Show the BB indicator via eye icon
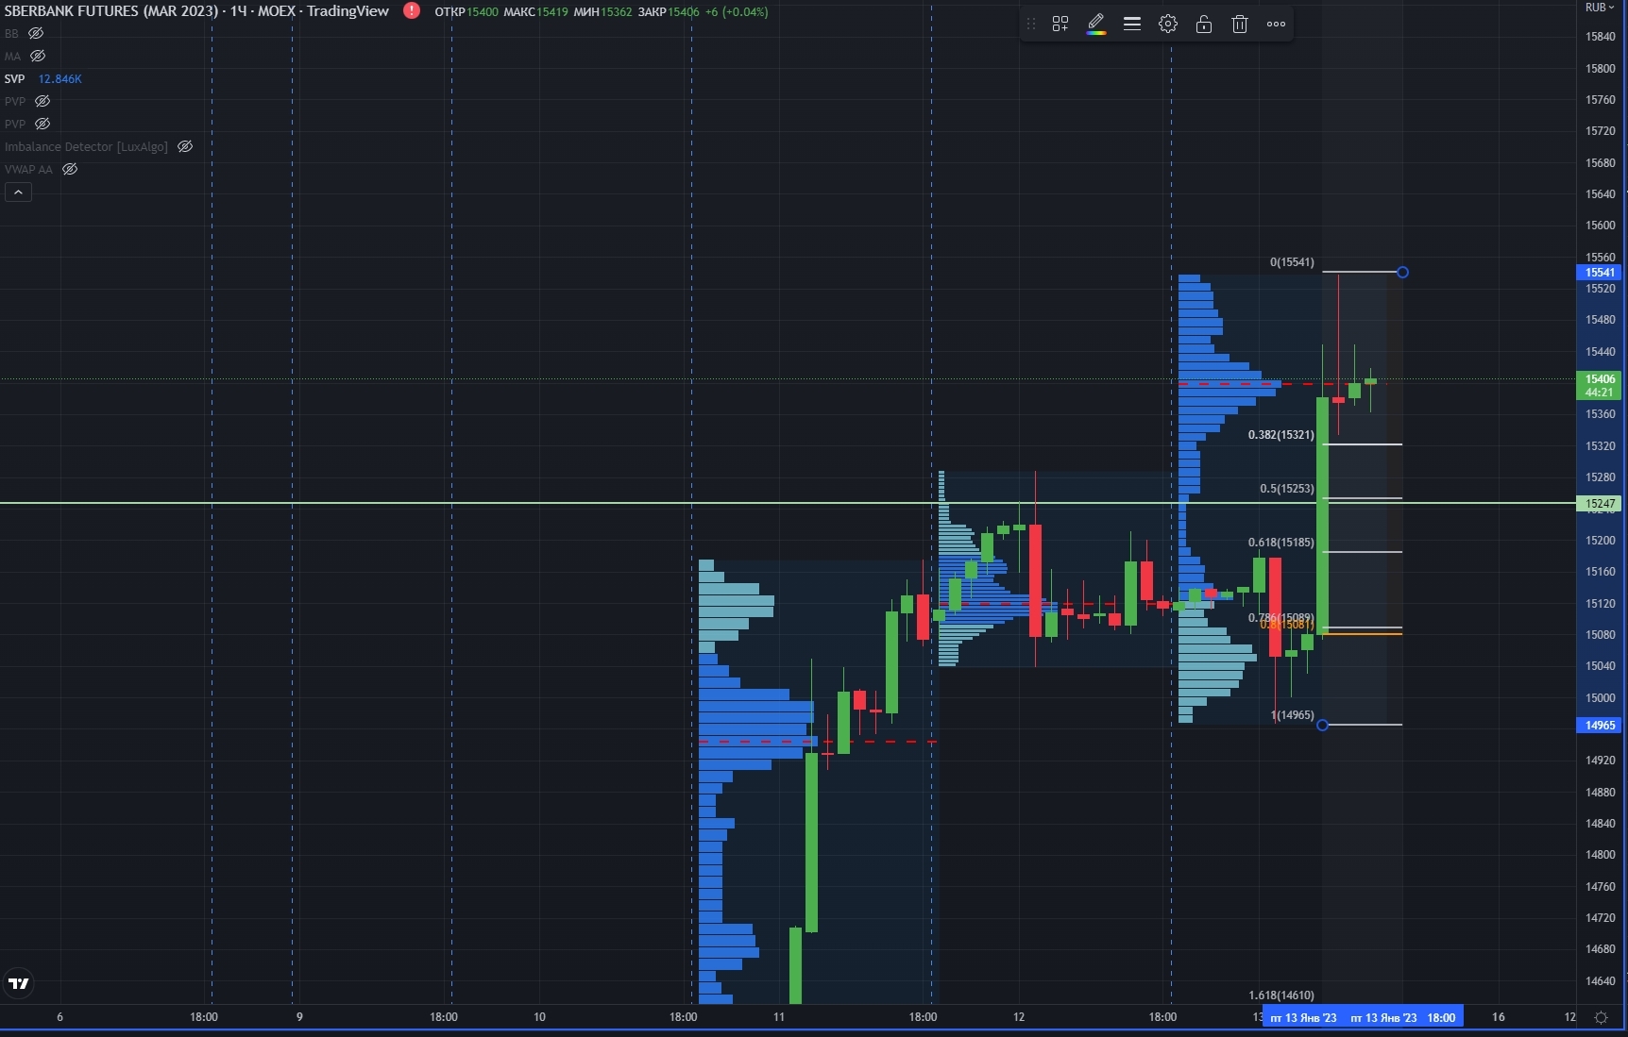This screenshot has width=1628, height=1037. pos(36,33)
